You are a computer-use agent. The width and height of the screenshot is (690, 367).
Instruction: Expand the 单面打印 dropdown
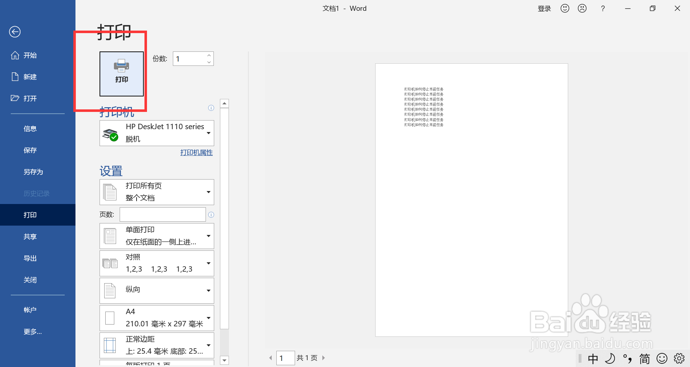click(157, 236)
